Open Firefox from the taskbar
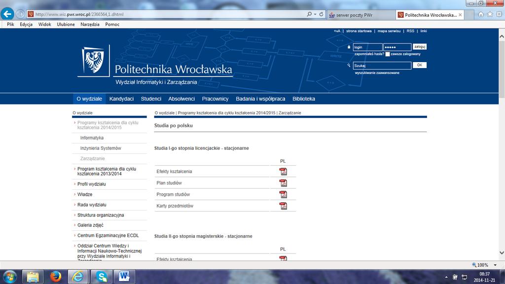This screenshot has width=505, height=284. (55, 277)
